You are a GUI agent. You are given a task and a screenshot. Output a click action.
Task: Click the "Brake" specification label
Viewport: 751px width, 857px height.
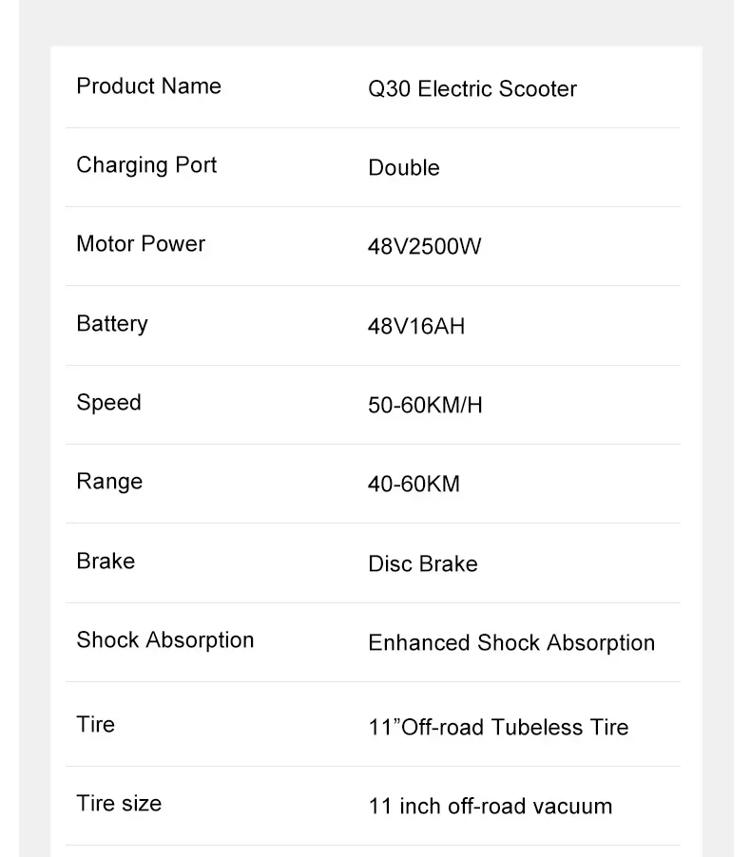click(x=106, y=561)
